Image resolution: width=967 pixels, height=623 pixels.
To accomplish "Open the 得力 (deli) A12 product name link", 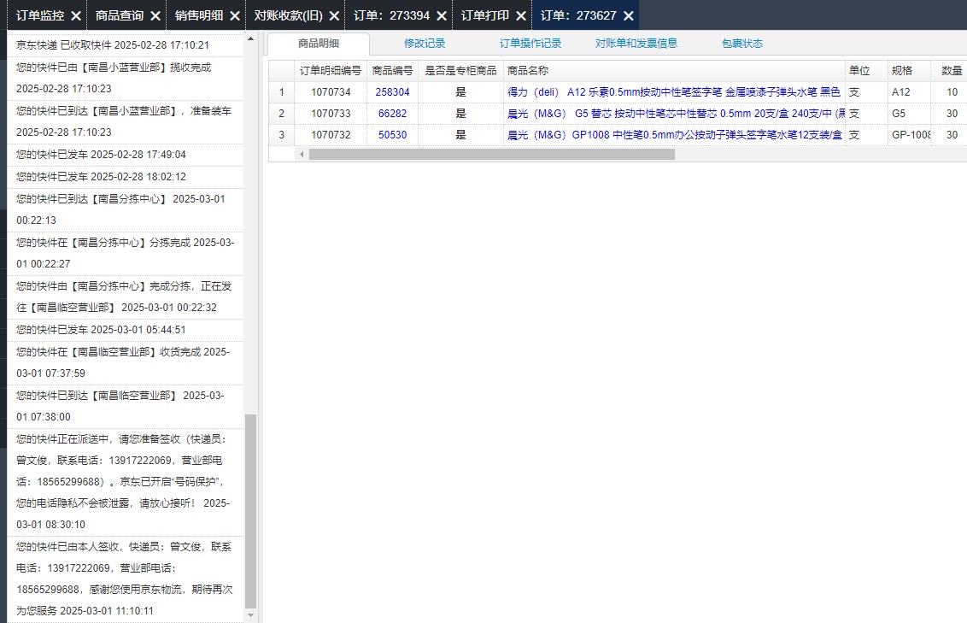I will pos(673,92).
